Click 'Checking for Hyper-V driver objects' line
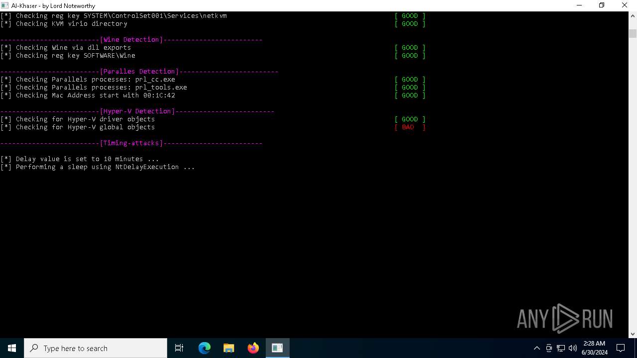 point(78,119)
